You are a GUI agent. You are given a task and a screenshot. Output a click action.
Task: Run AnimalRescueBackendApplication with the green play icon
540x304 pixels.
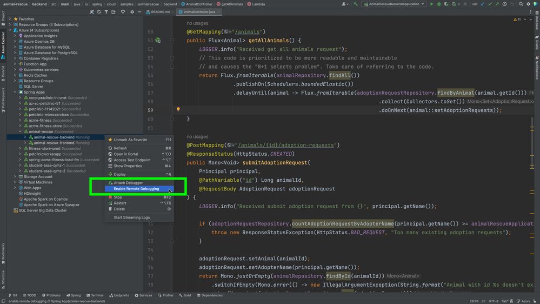[431, 4]
